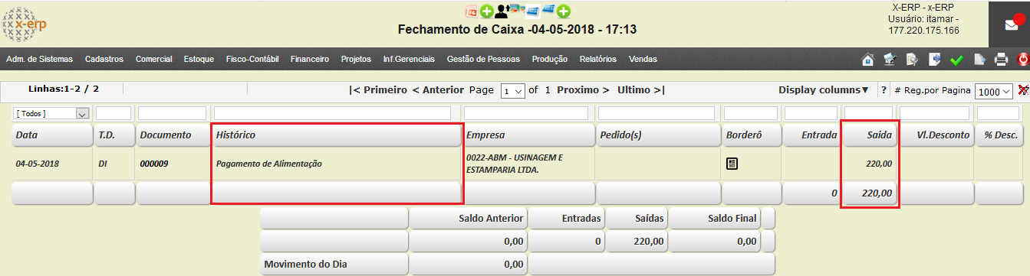Expand the Reg.por Pagina 1000 dropdown
This screenshot has width=1030, height=276.
tap(995, 91)
